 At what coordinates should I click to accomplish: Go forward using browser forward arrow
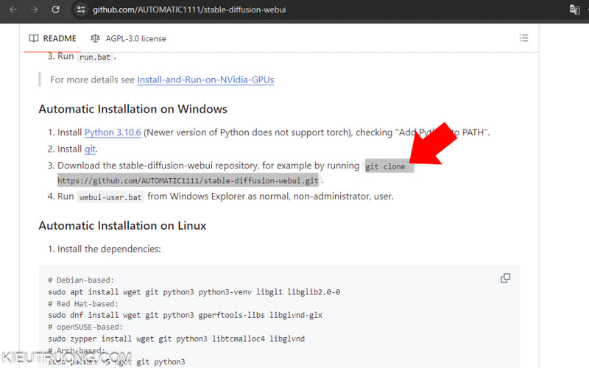pos(34,10)
